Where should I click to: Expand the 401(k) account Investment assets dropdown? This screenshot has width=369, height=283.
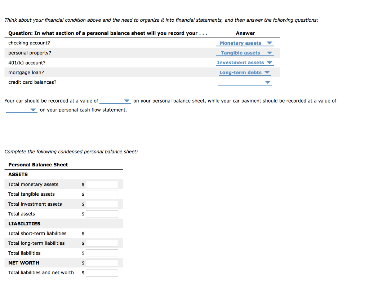tap(245, 63)
